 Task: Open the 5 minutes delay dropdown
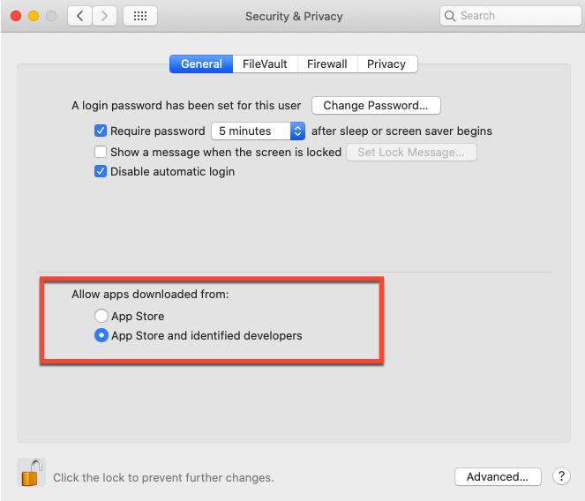click(x=259, y=131)
